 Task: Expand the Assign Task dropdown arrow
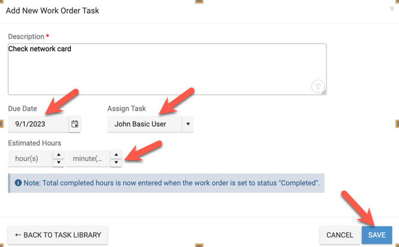pyautogui.click(x=188, y=124)
